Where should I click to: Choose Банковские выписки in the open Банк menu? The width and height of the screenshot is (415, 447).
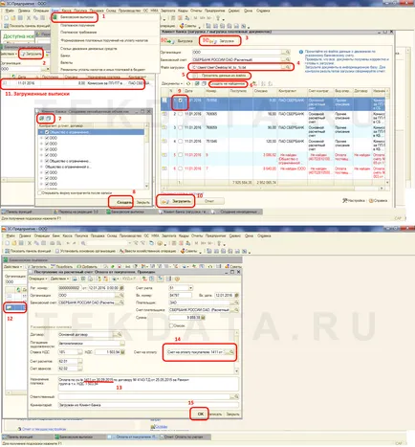click(x=76, y=17)
